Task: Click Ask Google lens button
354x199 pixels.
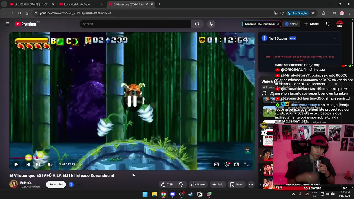Action: 297,13
